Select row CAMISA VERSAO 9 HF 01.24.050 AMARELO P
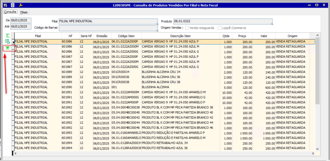Viewport: 330px width, 161px height. click(165, 103)
